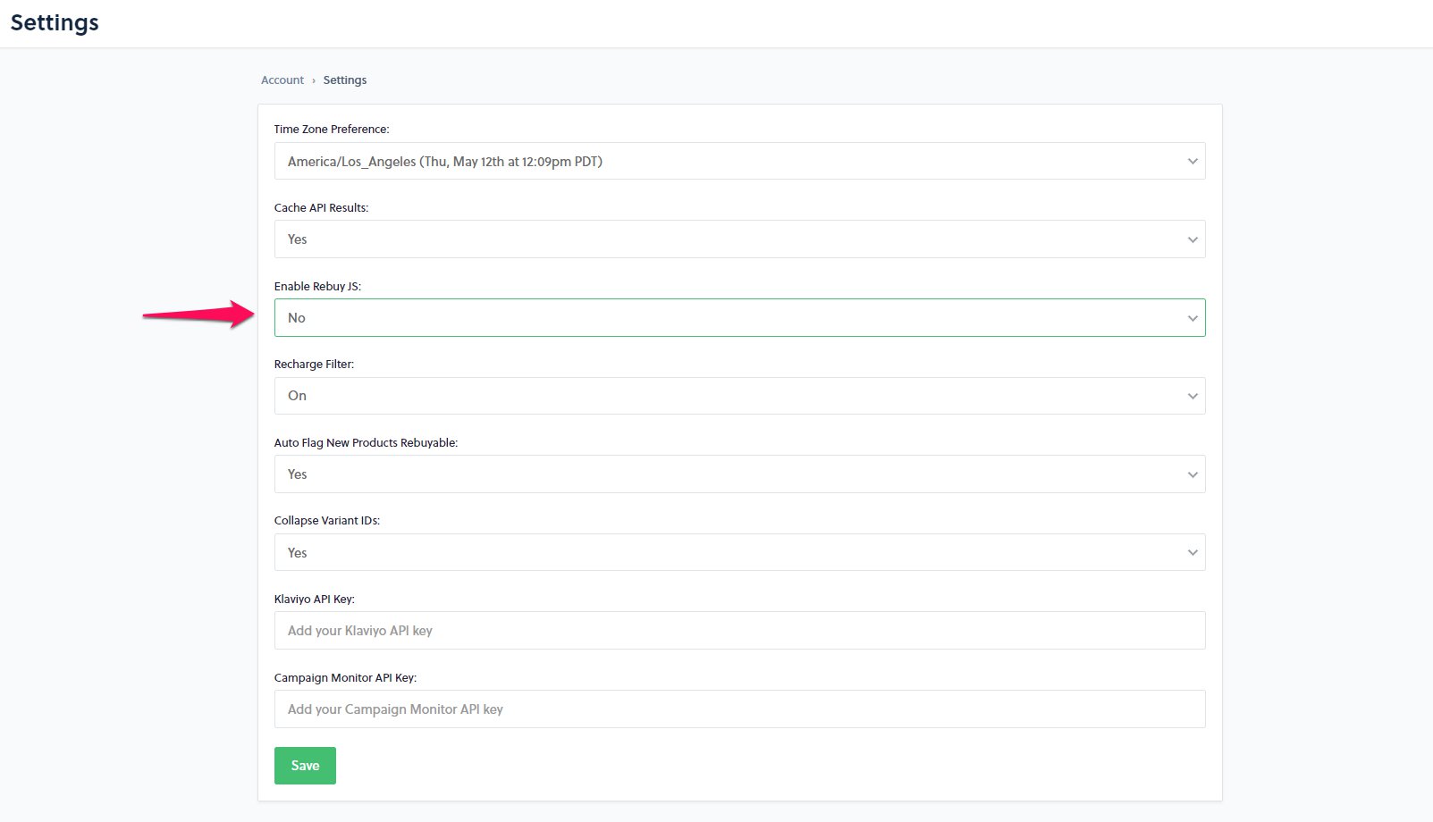Click the chevron arrow on Recharge Filter
The image size is (1433, 822).
coord(1192,396)
